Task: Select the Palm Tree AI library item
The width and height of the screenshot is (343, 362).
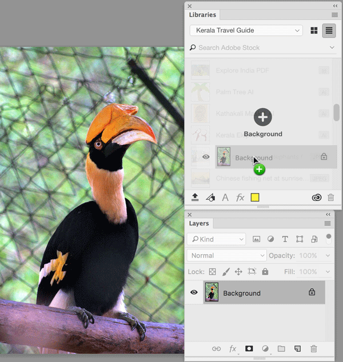Action: coord(260,92)
